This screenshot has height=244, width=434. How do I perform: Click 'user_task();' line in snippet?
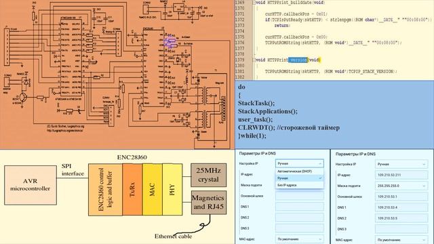coord(256,119)
